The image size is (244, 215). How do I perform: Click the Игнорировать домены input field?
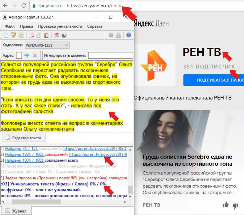111,55
